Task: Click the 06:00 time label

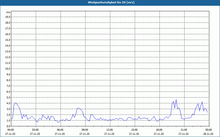Action: [61, 130]
